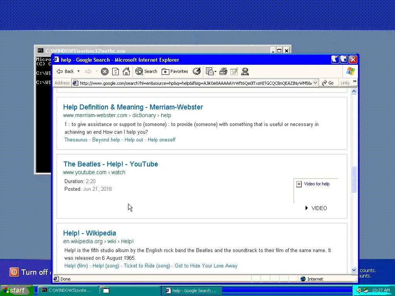Screen dimensions: 395x296
Task: Click the Edit page icon
Action: 234,72
